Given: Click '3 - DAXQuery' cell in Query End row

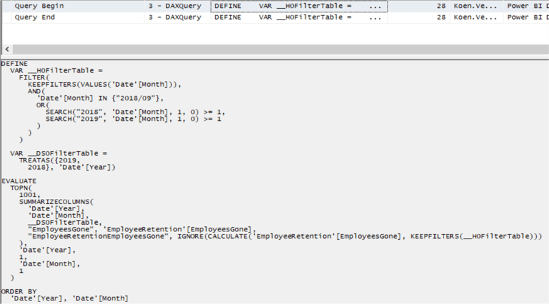Looking at the screenshot, I should [174, 17].
